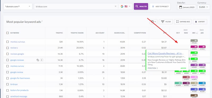The width and height of the screenshot is (212, 98).
Task: Check the testers for products row checkbox
Action: [x=7, y=90]
